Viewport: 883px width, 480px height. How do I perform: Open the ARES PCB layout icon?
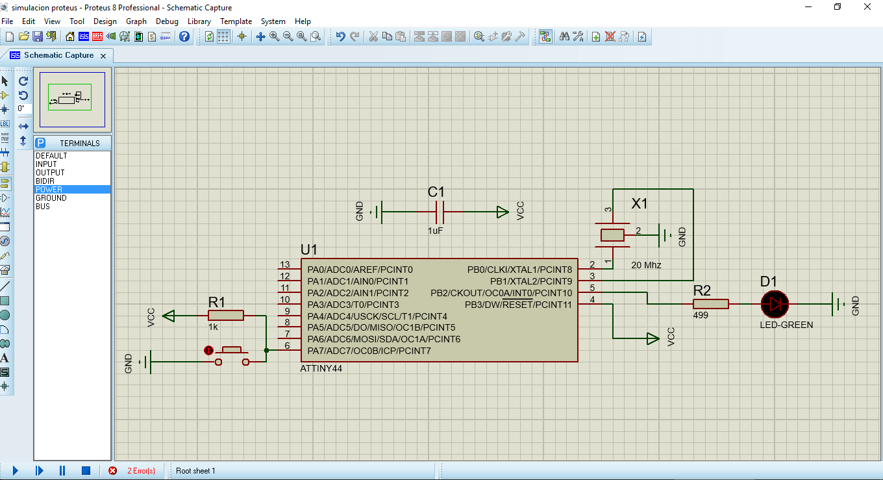[97, 36]
